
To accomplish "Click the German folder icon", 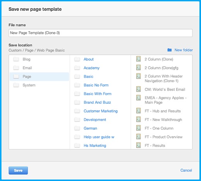I will 77,128.
